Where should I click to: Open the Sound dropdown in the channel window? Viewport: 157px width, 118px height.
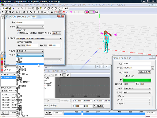(30, 27)
